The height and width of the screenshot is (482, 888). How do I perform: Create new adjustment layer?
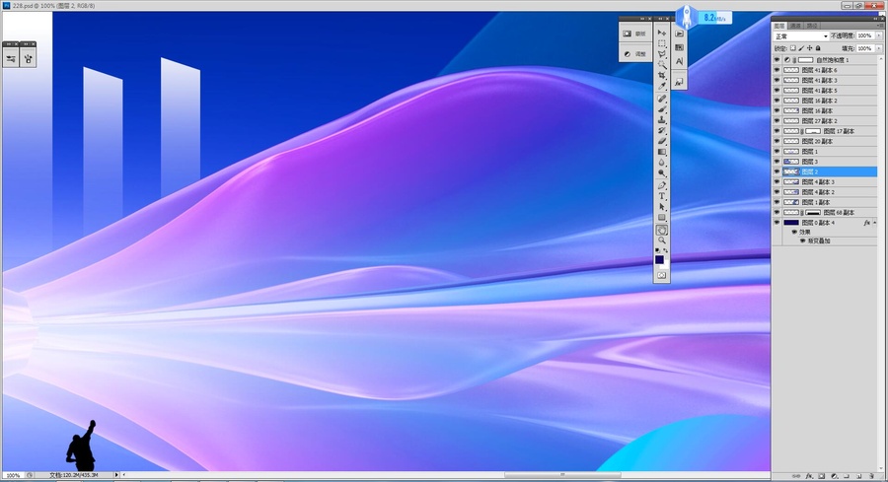834,476
